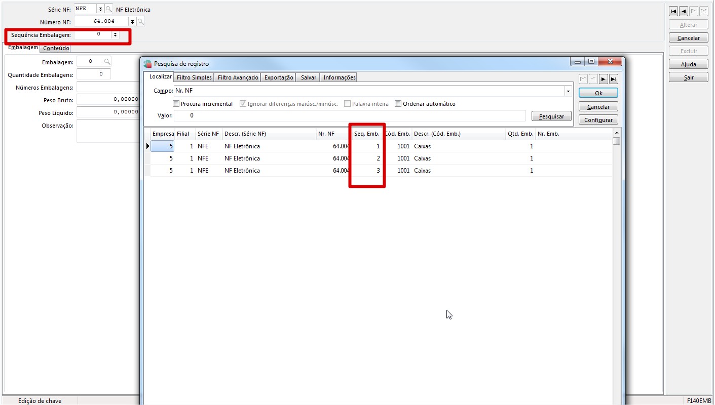
Task: Toggle the Ordenar automático checkbox
Action: click(398, 104)
